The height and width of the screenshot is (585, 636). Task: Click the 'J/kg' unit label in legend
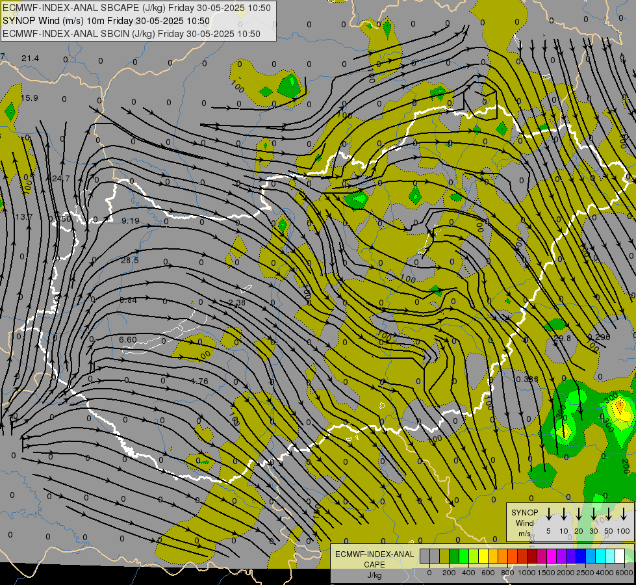tap(374, 575)
